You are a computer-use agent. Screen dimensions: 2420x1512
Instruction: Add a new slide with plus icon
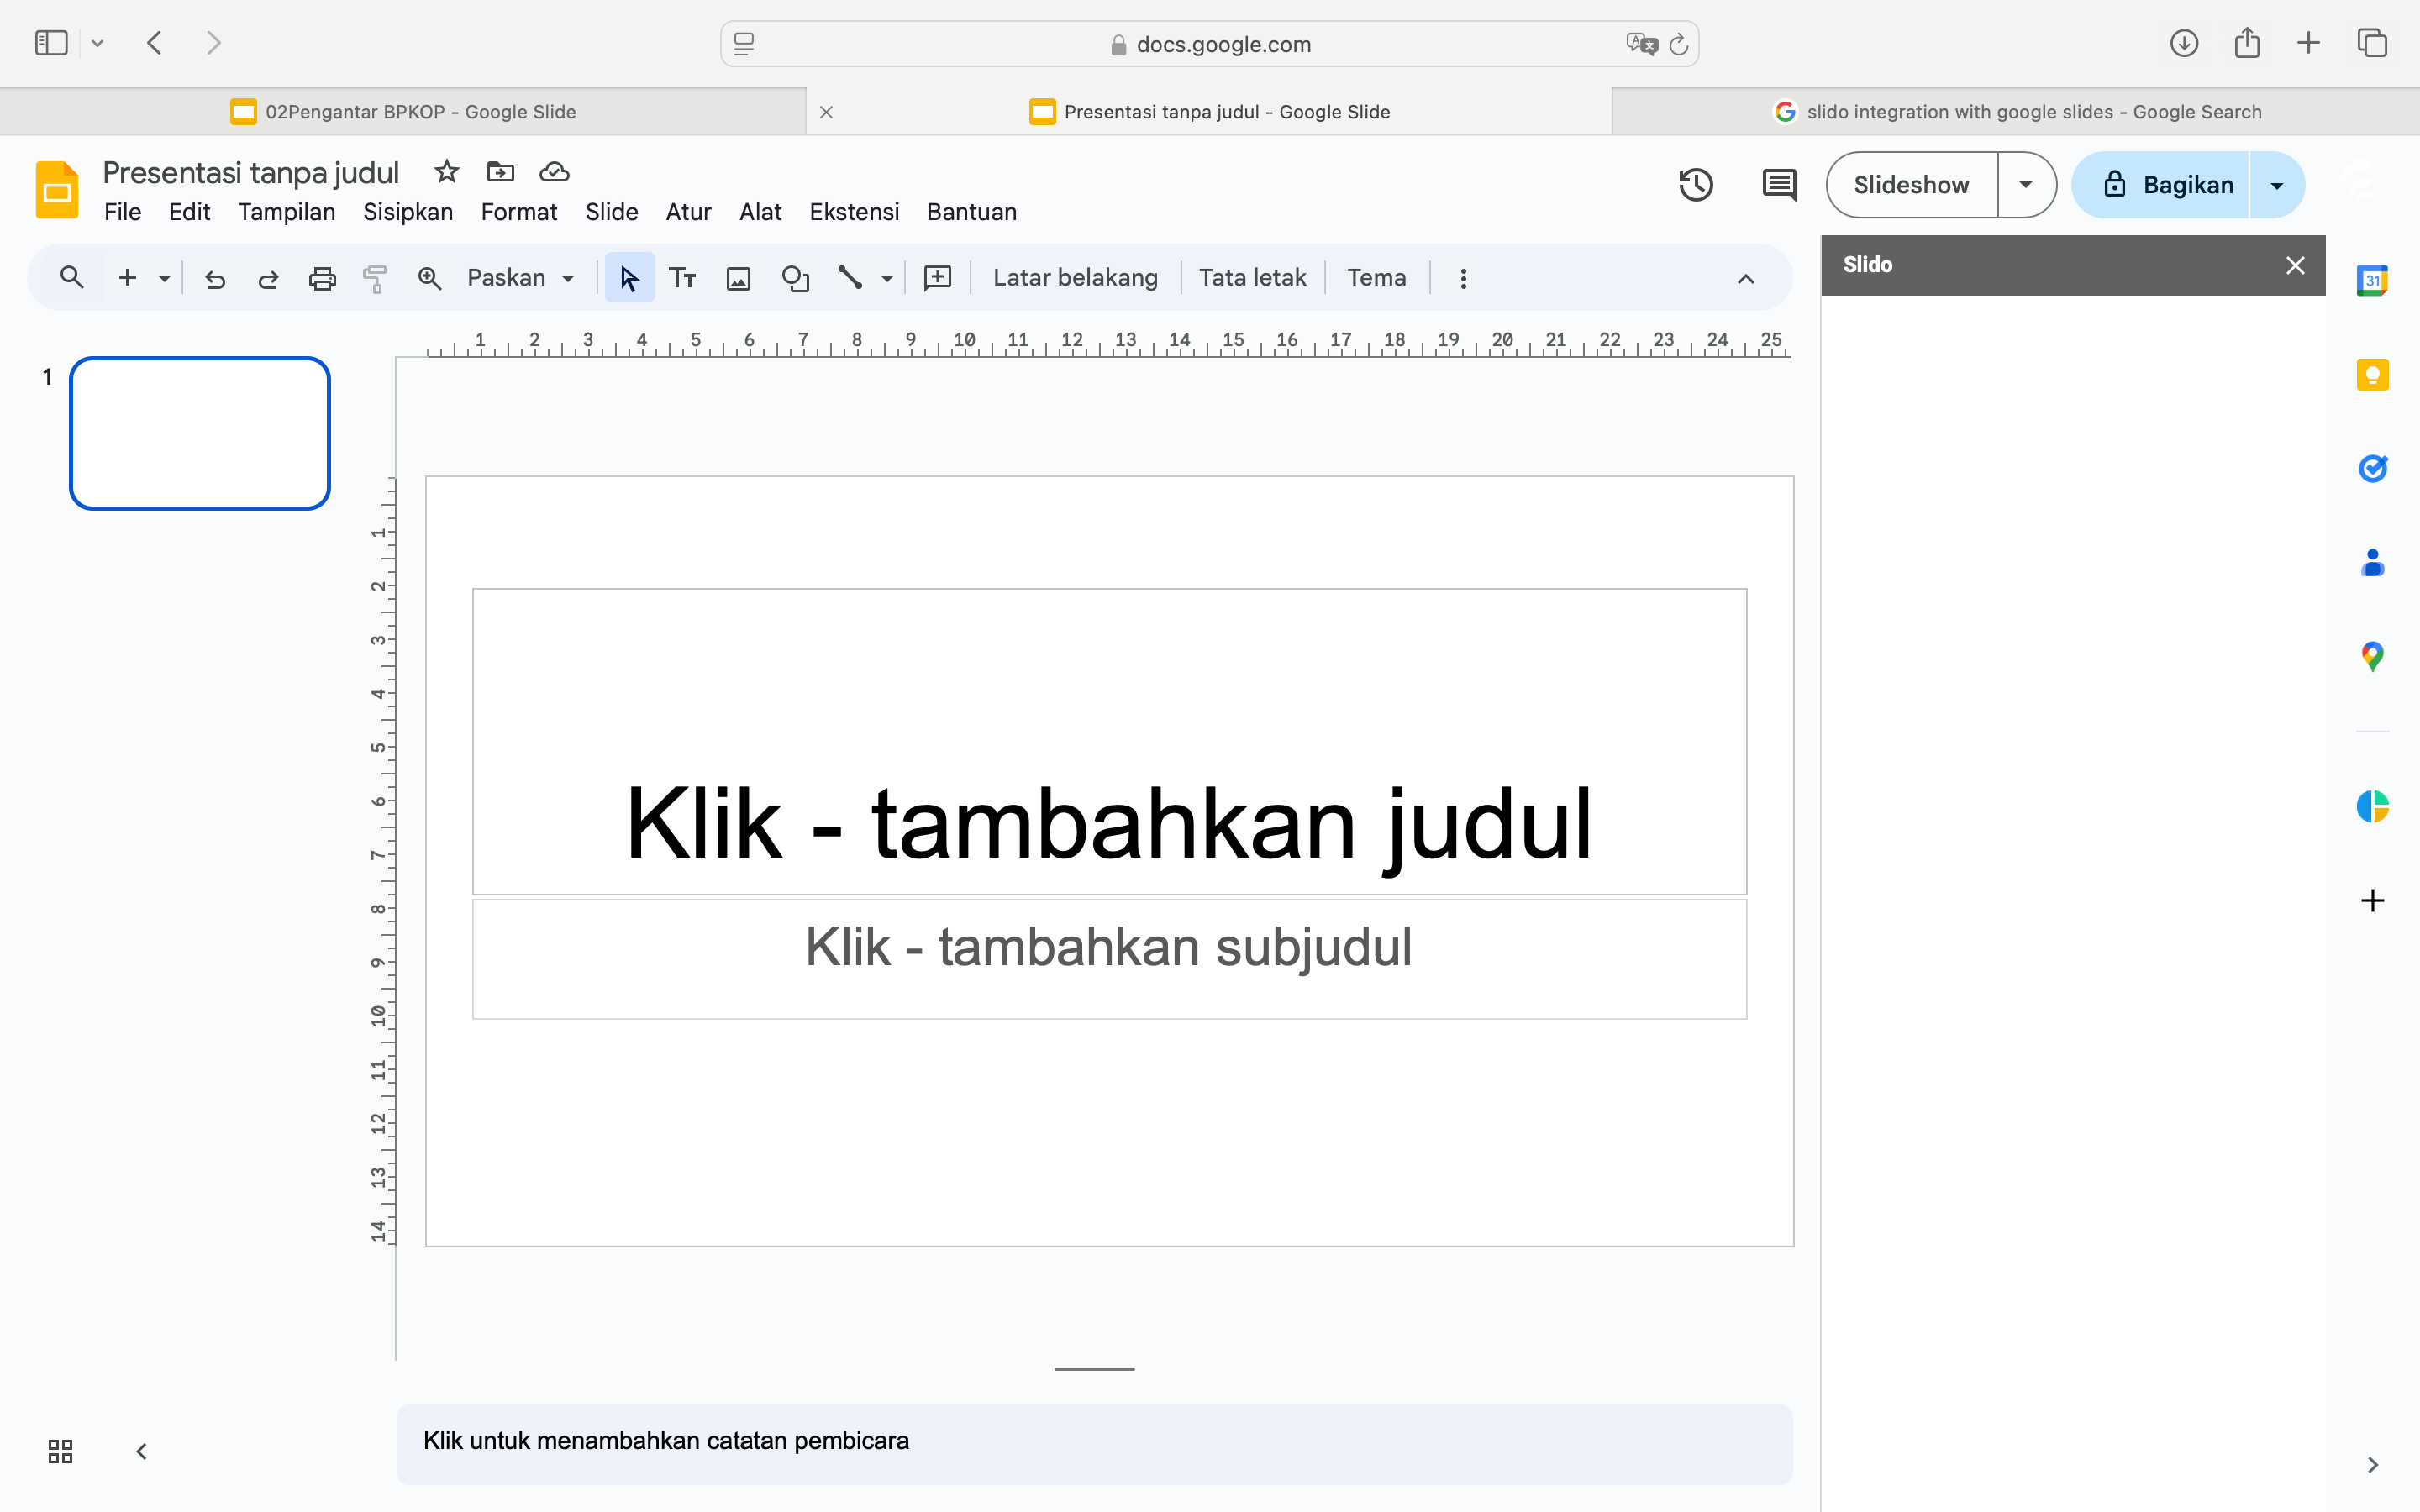(127, 277)
